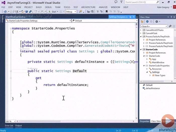Collapse the Settings class code outline
Screen dimensions: 176x132
point(11,52)
